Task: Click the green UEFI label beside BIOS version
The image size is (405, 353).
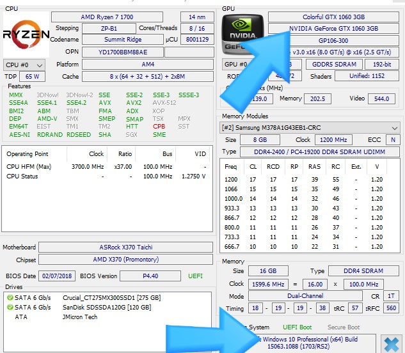Action: 195,276
